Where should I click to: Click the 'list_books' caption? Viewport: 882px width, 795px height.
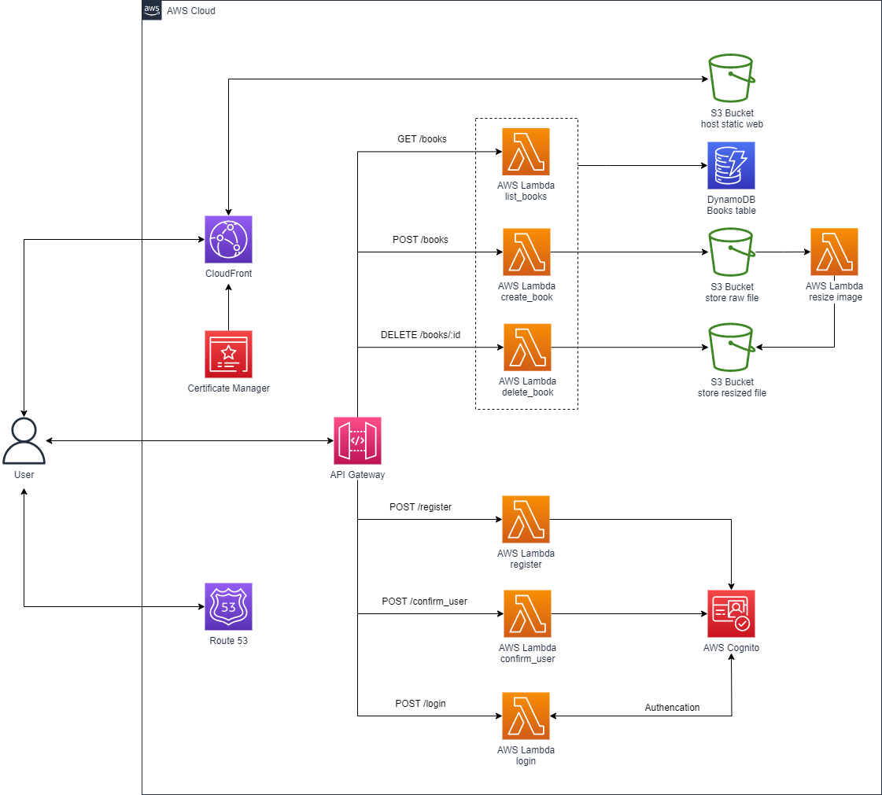[526, 197]
